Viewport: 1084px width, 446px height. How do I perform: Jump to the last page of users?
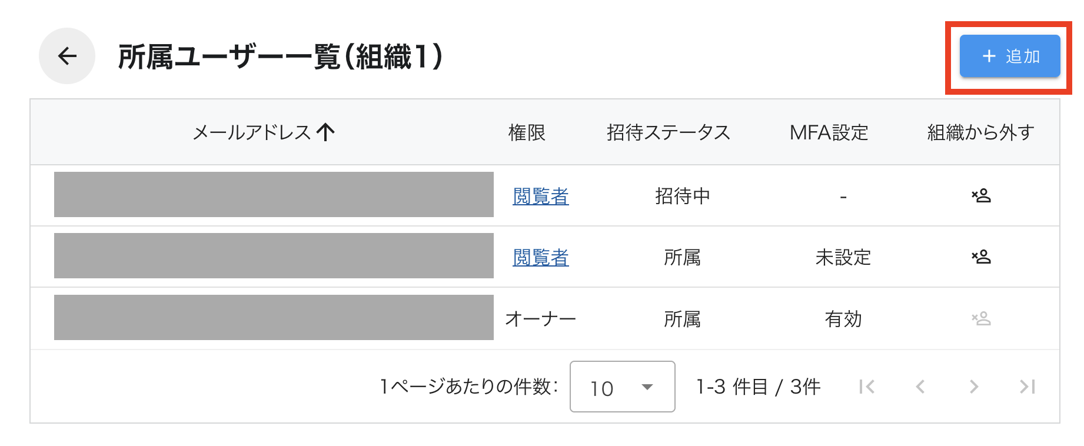point(1026,387)
